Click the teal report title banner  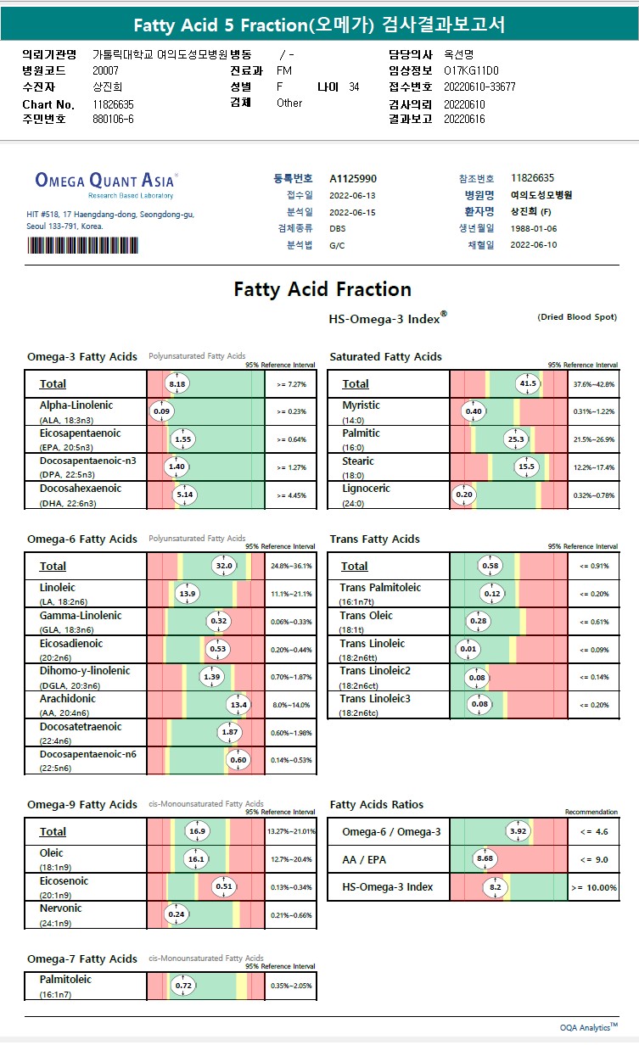[x=319, y=25]
